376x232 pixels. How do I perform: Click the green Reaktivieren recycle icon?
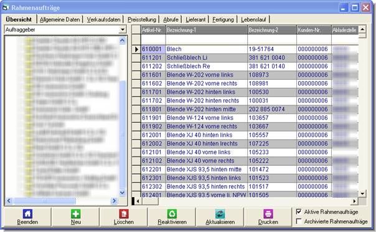coord(172,213)
